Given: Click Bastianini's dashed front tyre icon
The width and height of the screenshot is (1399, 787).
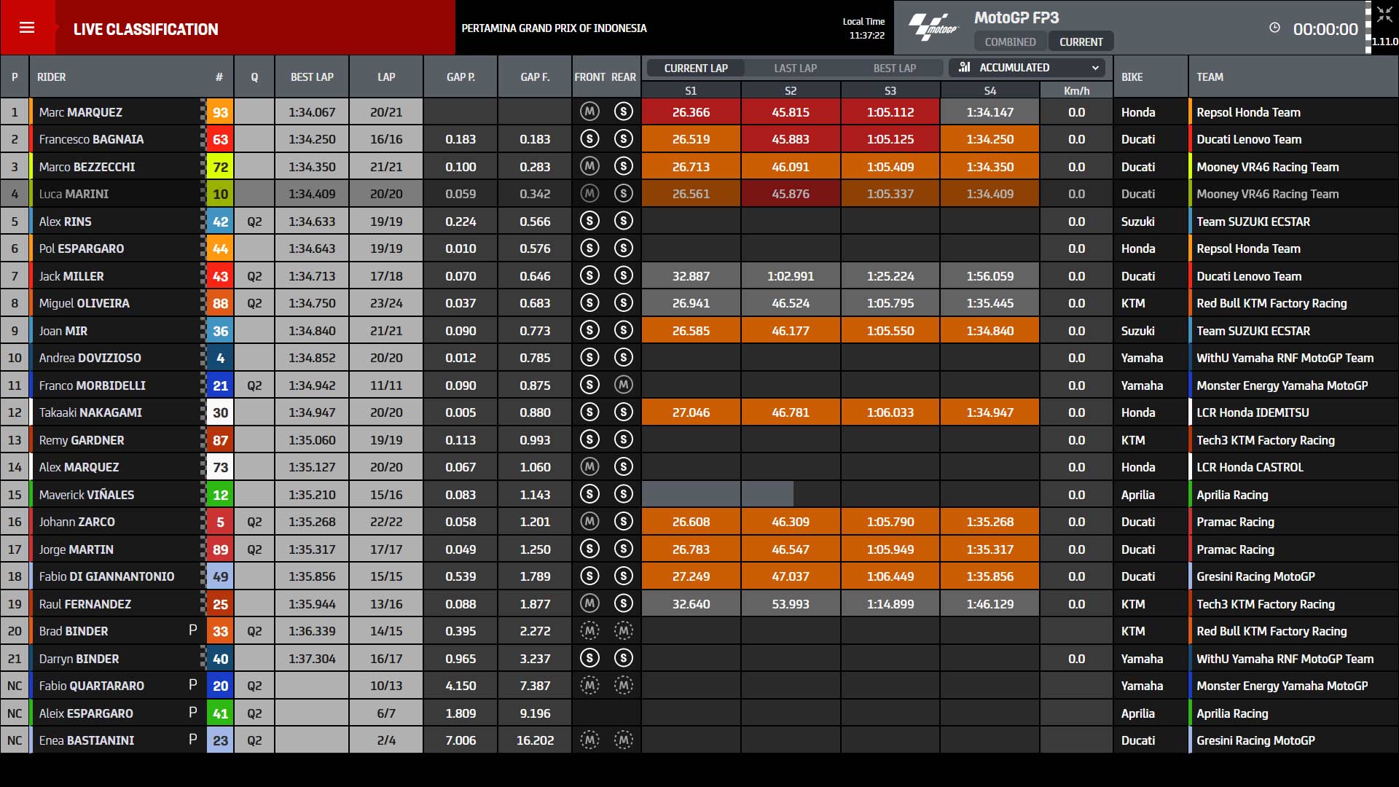Looking at the screenshot, I should click(x=589, y=740).
